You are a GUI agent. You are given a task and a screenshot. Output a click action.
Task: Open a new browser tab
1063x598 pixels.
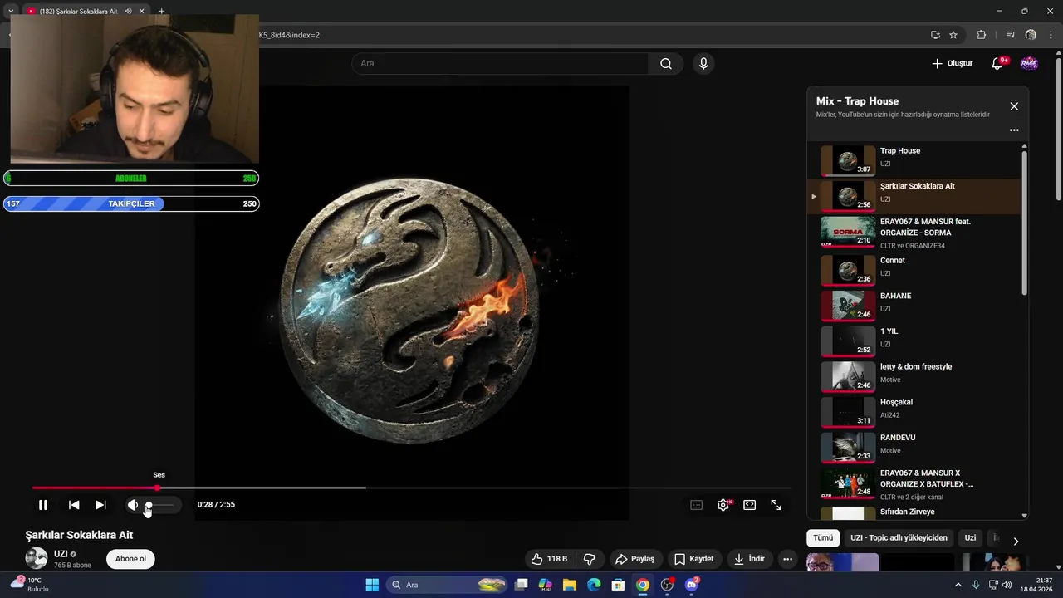coord(161,12)
